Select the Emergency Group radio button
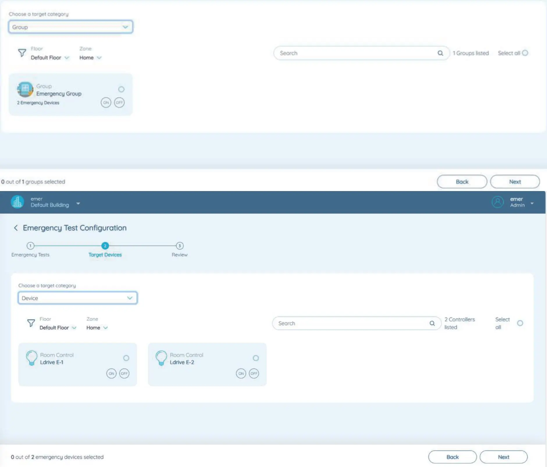 (x=121, y=89)
